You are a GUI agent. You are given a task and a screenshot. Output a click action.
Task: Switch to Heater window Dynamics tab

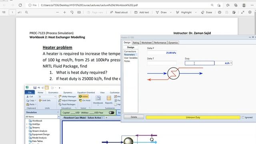(173, 43)
